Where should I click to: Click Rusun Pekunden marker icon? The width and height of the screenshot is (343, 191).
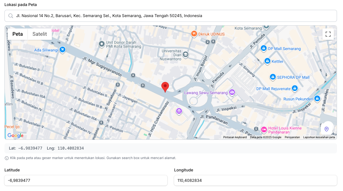click(317, 99)
